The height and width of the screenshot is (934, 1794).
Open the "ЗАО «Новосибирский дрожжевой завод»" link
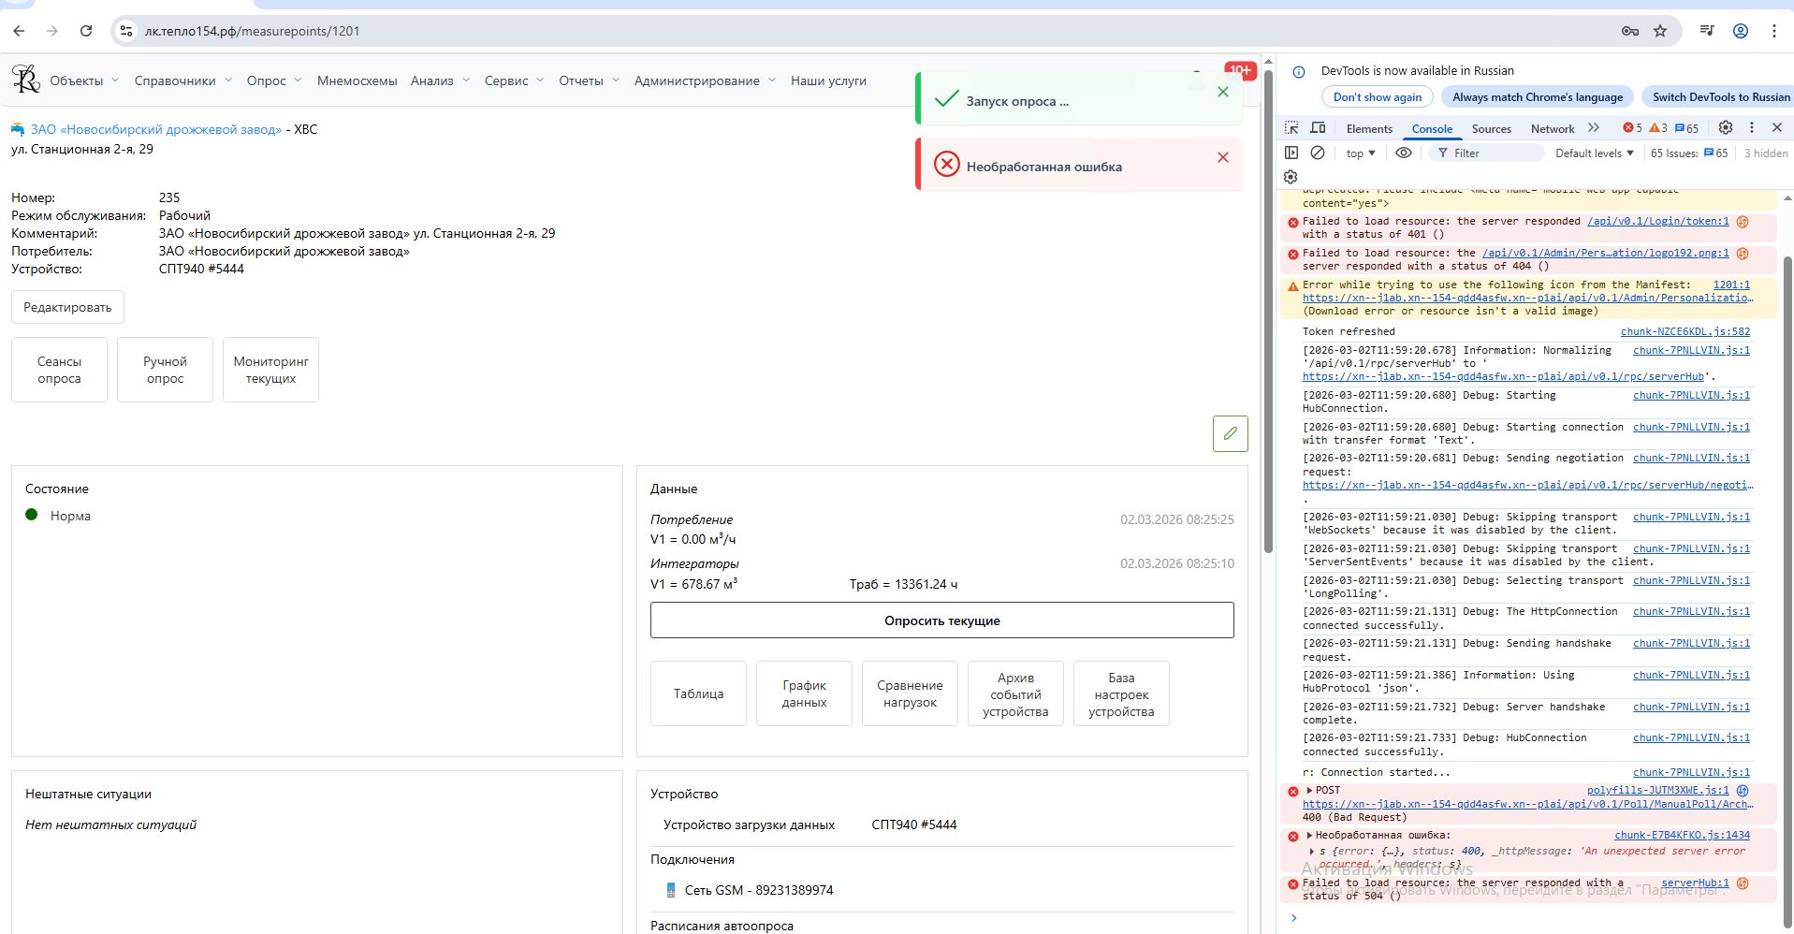point(155,129)
